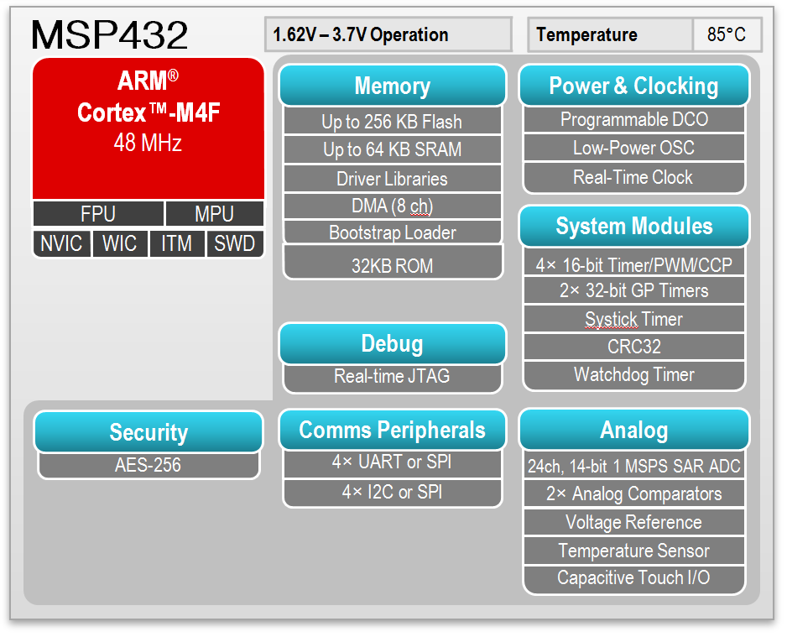The width and height of the screenshot is (787, 637).
Task: Click the ARM Cortex-M4F 48 MHz block
Action: [149, 128]
